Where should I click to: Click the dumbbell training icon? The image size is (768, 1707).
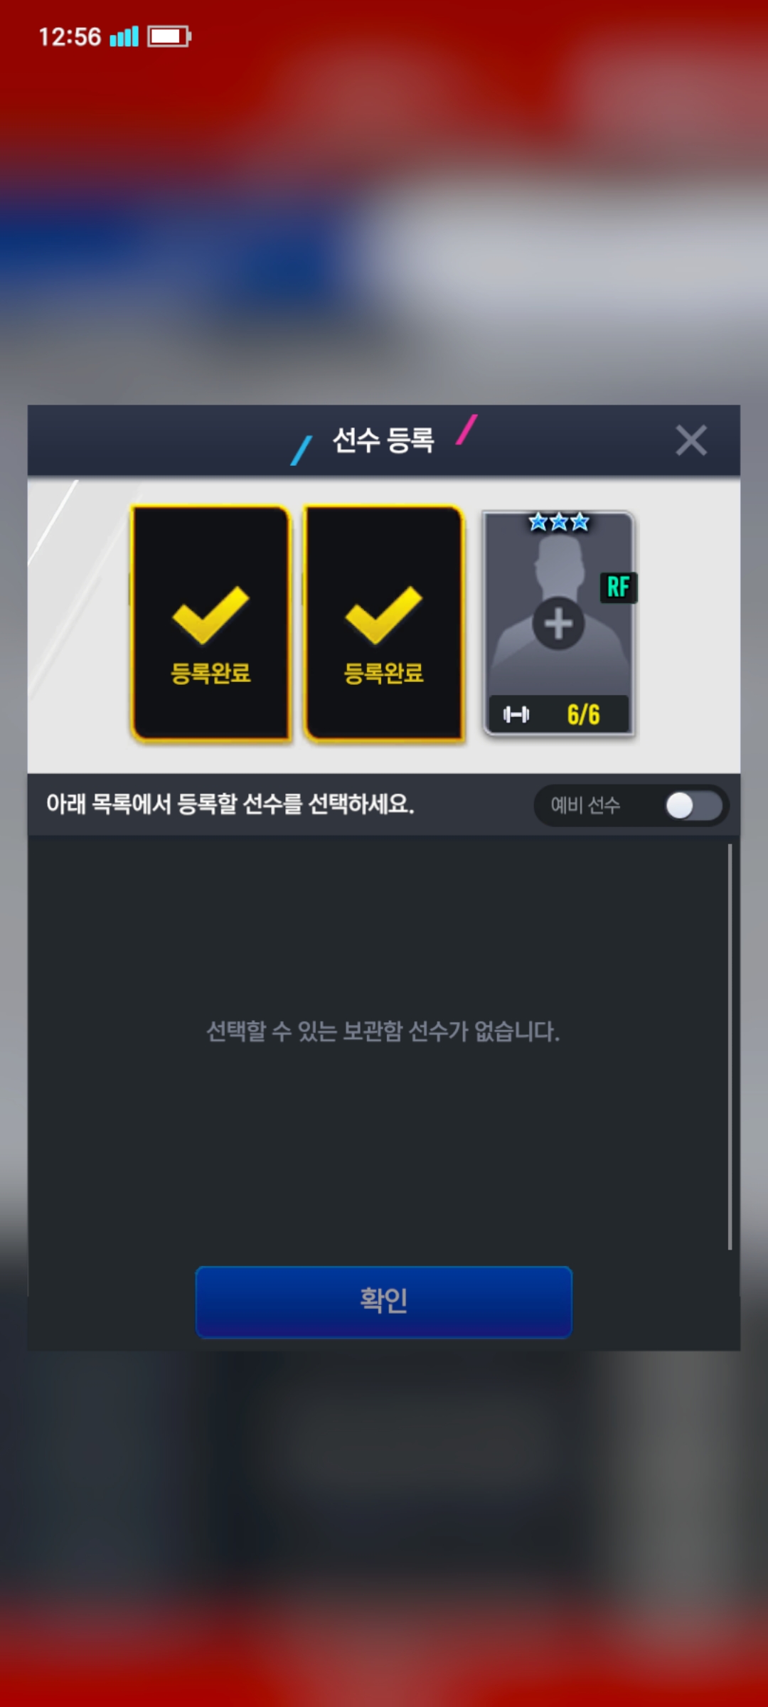[516, 714]
